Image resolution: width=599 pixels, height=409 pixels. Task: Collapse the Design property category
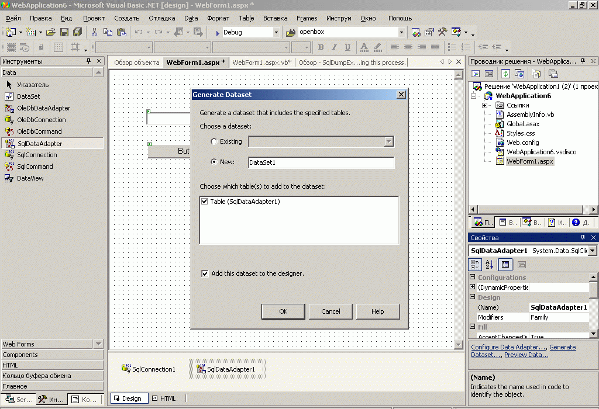click(x=473, y=297)
